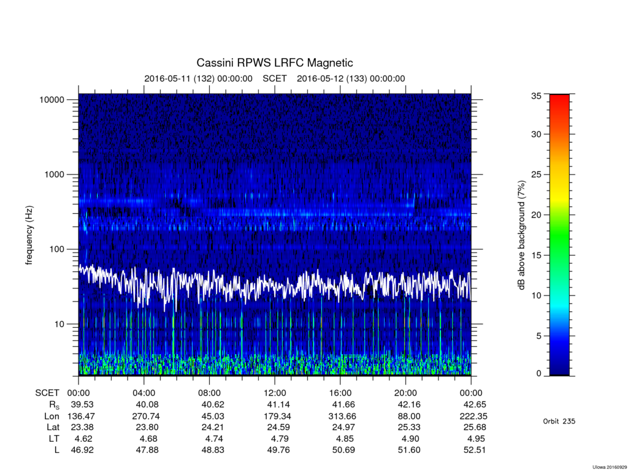Click the Lat value '24.21'
This screenshot has width=628, height=470.
[213, 428]
